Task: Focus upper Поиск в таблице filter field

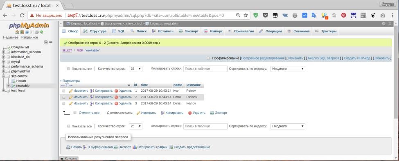Action: pos(205,69)
